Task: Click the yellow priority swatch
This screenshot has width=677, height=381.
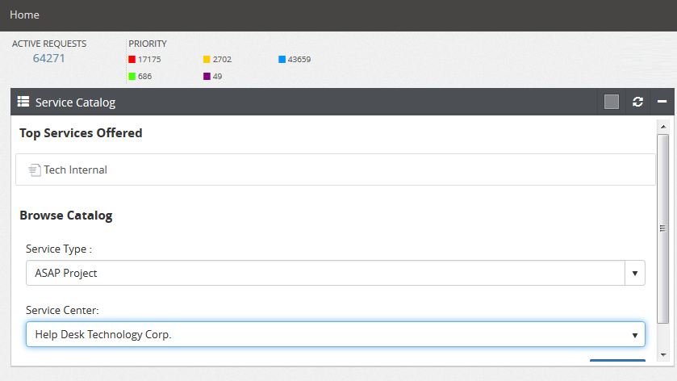Action: (x=207, y=59)
